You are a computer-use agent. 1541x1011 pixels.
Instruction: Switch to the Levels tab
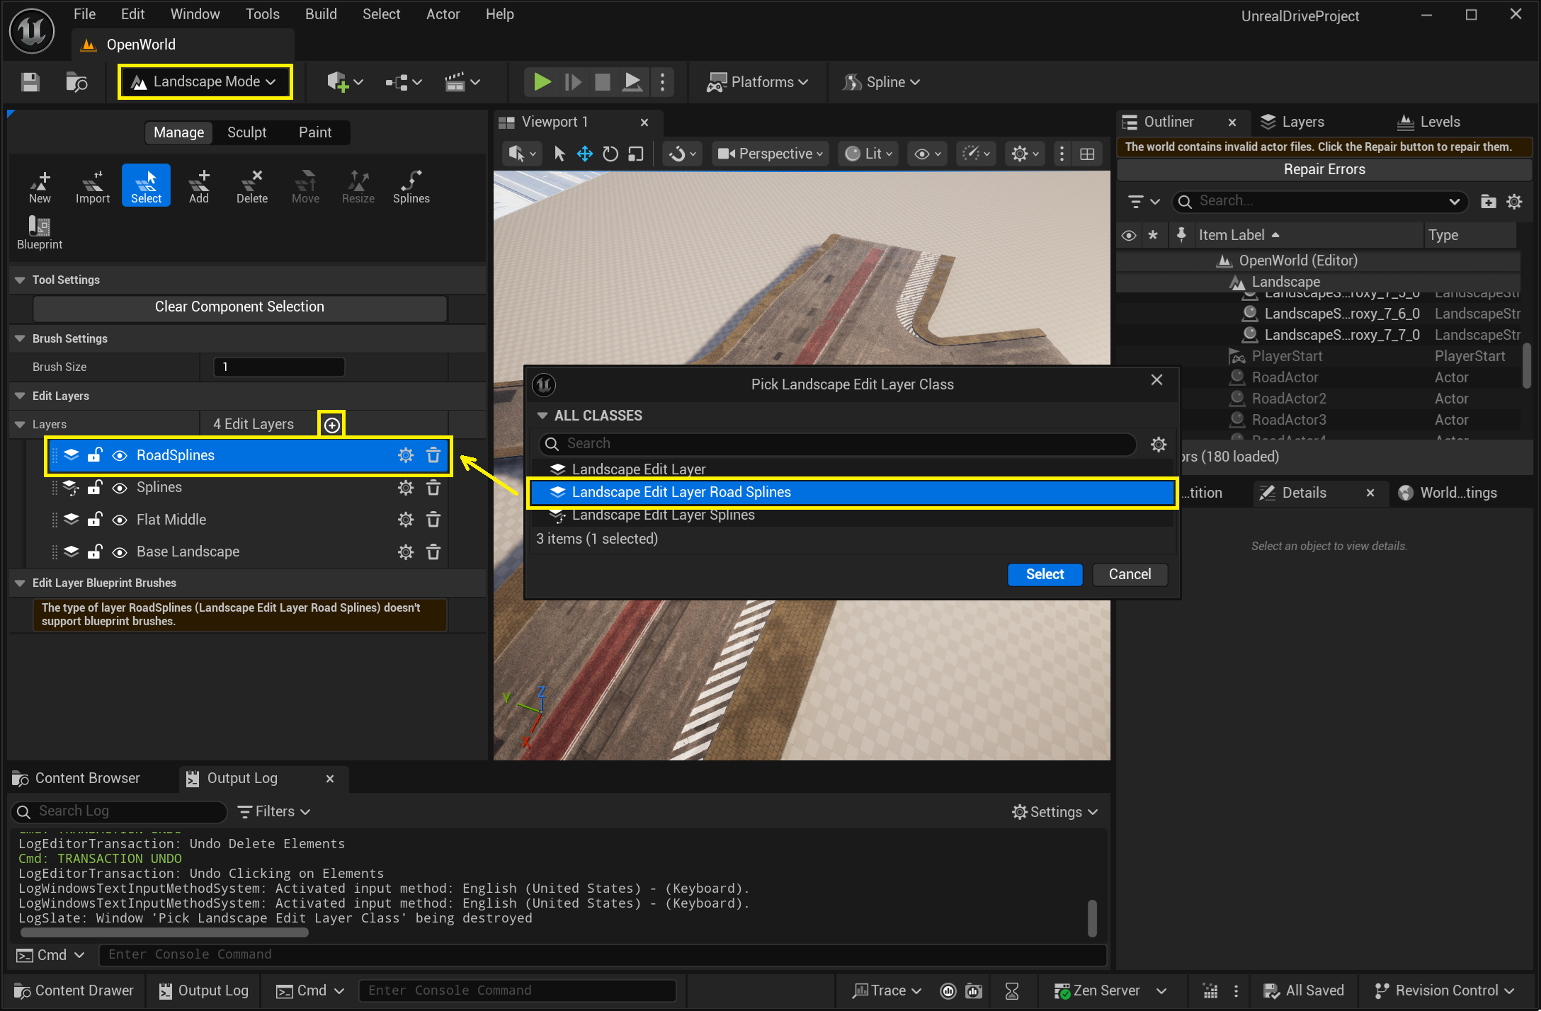[1428, 122]
